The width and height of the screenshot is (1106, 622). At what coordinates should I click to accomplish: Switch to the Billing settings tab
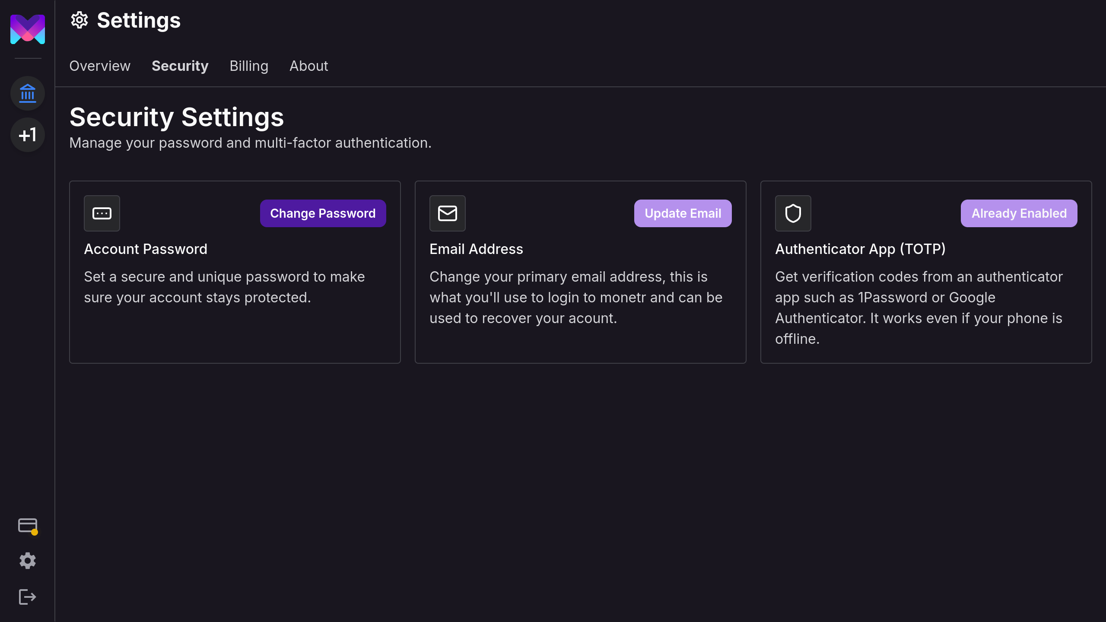248,66
